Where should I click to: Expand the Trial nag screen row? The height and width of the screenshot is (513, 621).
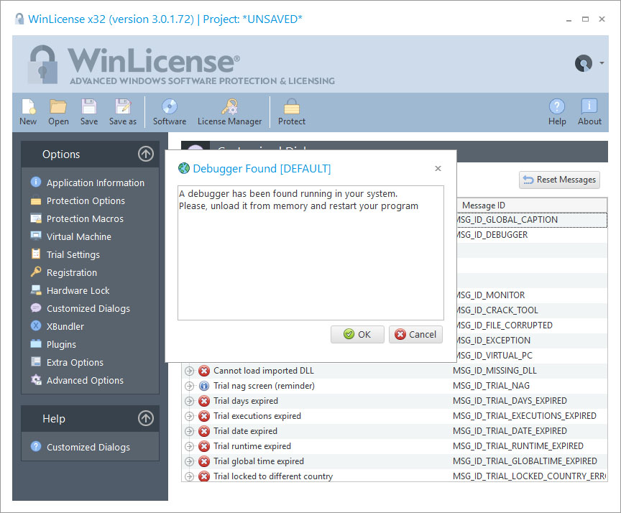click(x=189, y=386)
